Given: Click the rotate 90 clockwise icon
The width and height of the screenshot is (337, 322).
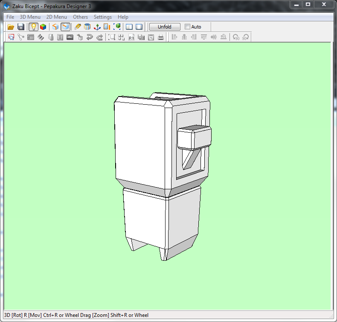Looking at the screenshot, I should [x=245, y=37].
